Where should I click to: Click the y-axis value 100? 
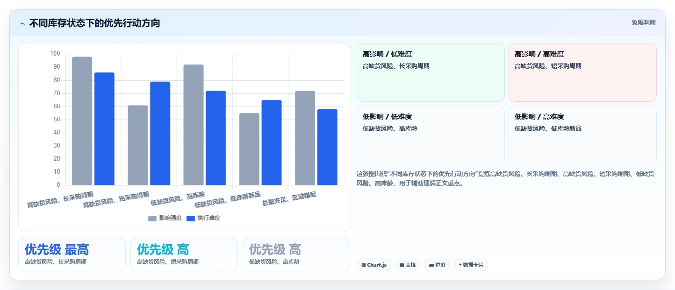[x=55, y=54]
